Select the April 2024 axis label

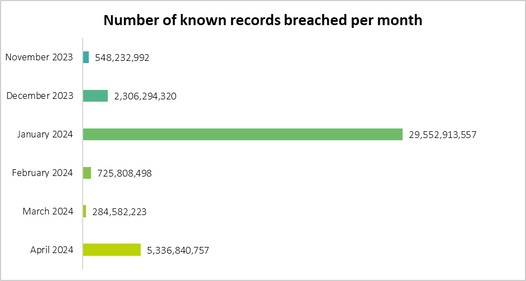[51, 250]
